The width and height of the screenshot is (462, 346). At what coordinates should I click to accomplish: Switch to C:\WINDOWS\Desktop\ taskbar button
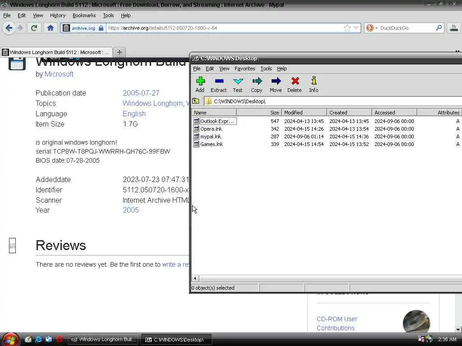(176, 340)
